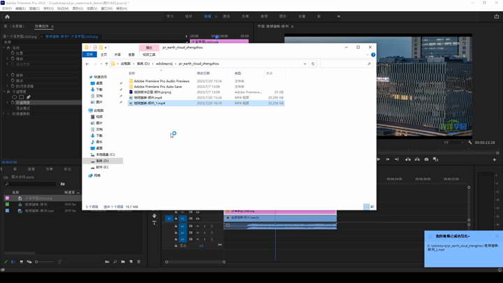This screenshot has height=283, width=503.
Task: Click the Home icon in Premiere
Action: point(7,16)
